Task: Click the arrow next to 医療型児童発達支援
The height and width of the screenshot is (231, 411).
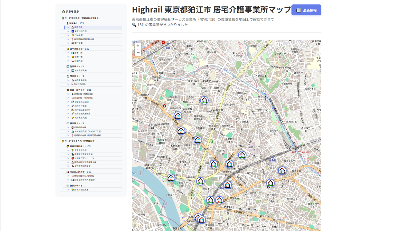Action: click(x=68, y=154)
